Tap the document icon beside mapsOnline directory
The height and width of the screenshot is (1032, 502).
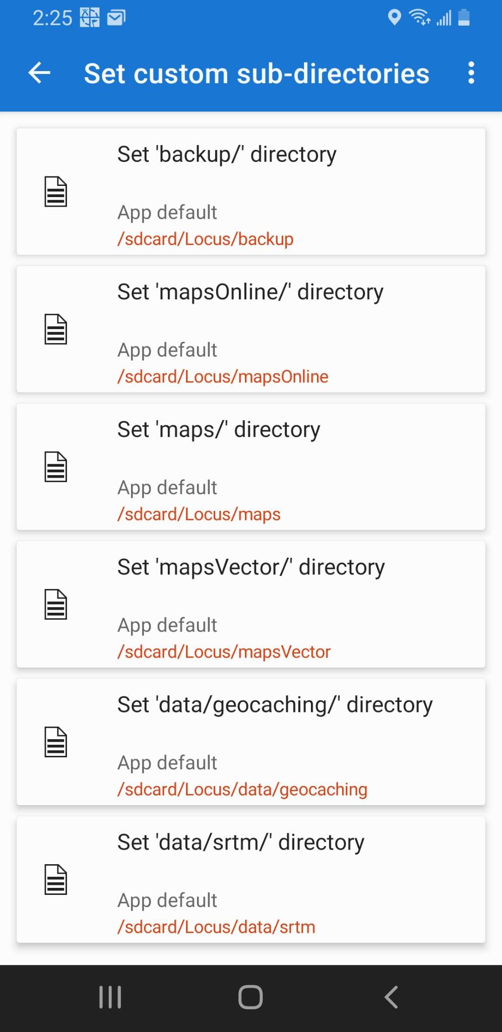[55, 329]
